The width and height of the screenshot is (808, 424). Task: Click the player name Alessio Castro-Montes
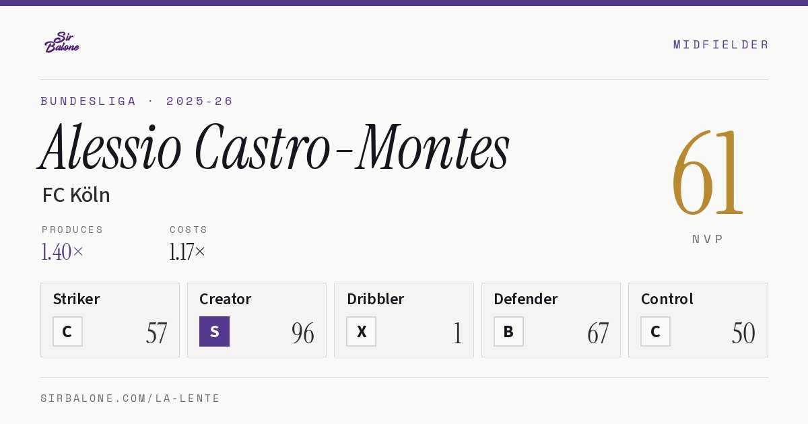click(x=275, y=147)
